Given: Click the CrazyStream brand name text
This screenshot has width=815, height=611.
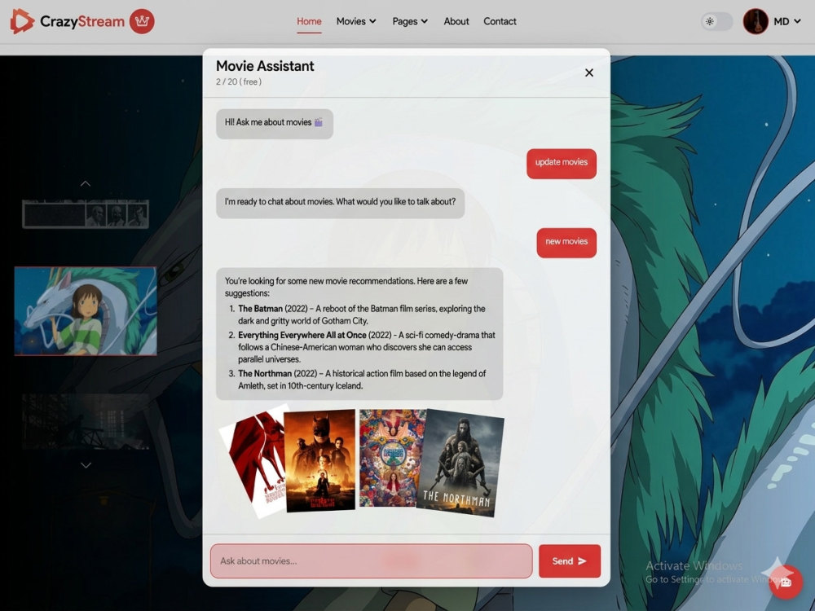Looking at the screenshot, I should click(82, 21).
